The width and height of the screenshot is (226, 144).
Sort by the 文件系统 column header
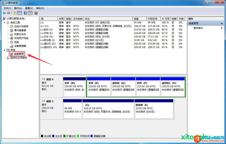[x=77, y=19]
